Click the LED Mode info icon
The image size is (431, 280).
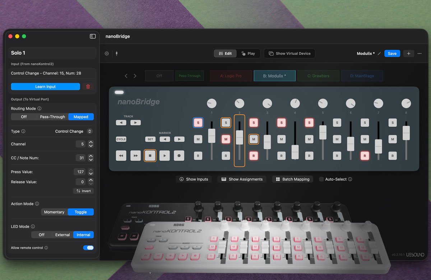point(33,226)
